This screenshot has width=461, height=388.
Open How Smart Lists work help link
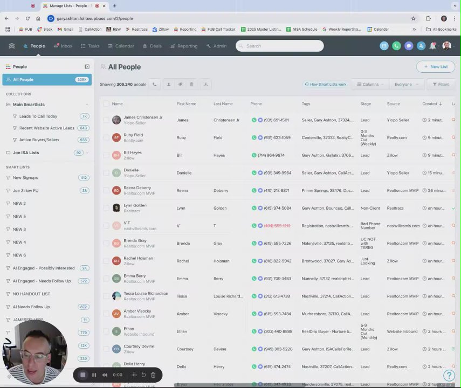(326, 85)
